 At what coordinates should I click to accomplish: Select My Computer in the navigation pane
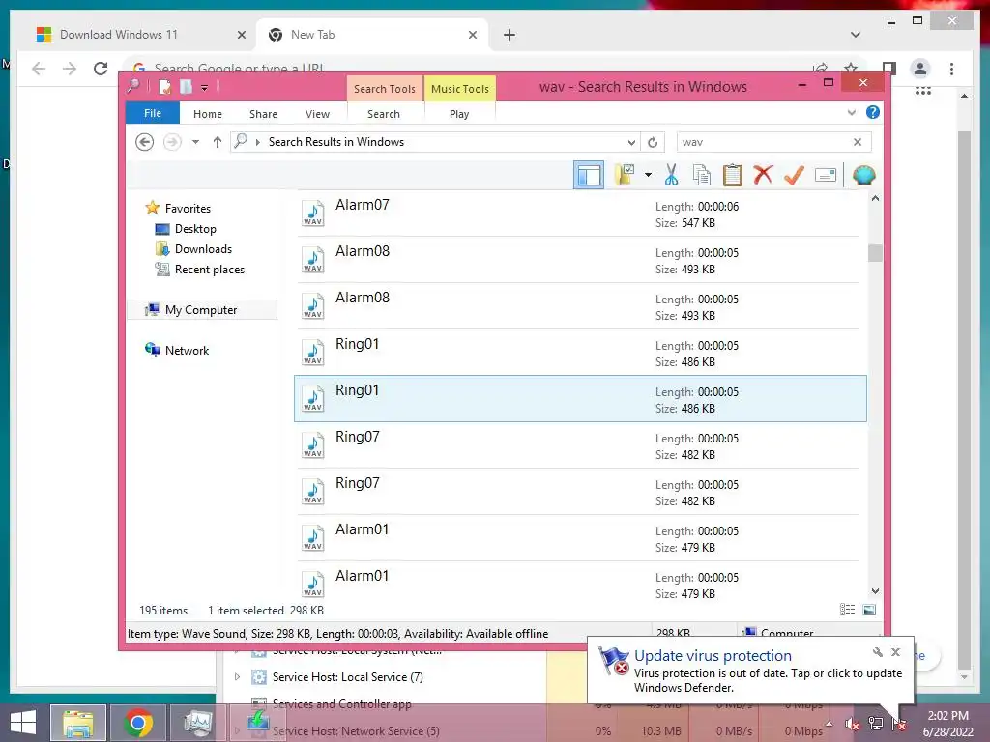(x=201, y=310)
